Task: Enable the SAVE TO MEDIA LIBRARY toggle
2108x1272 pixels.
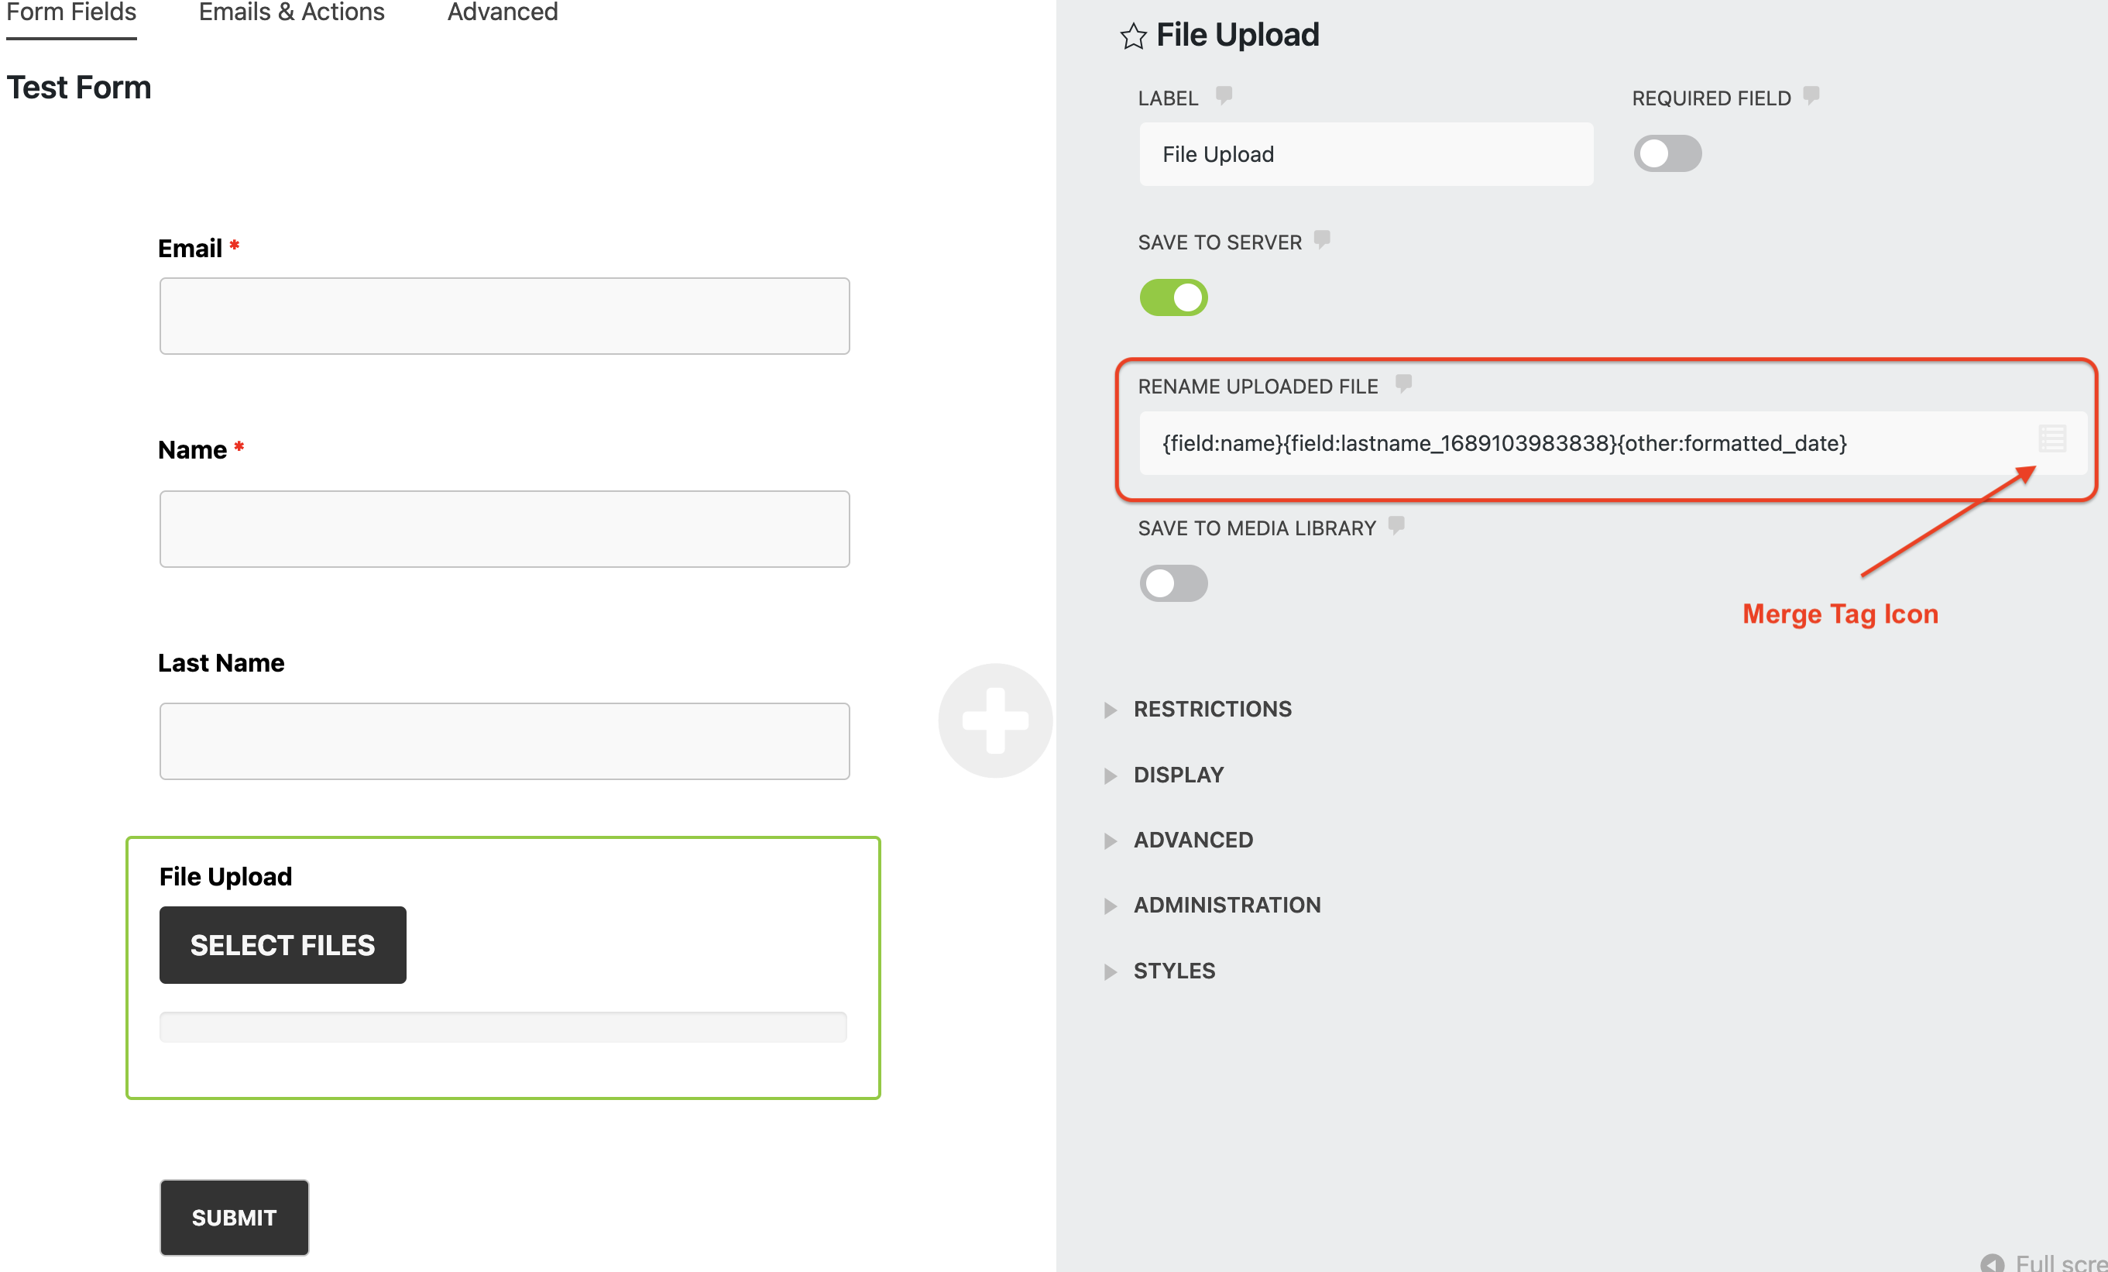Action: click(1173, 583)
